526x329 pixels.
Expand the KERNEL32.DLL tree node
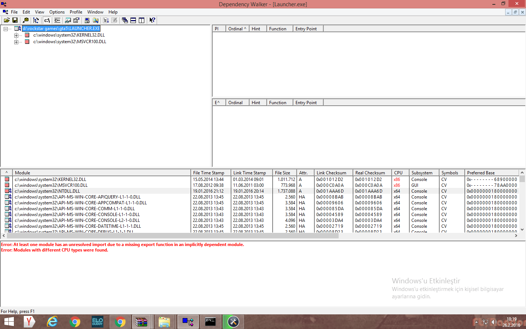click(x=16, y=35)
